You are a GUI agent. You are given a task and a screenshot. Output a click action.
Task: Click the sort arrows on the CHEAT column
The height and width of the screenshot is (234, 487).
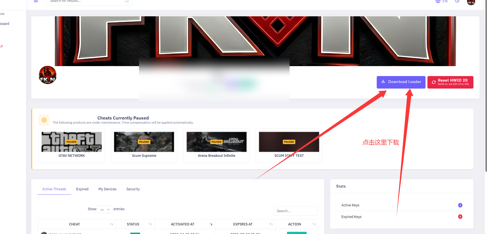coord(112,224)
